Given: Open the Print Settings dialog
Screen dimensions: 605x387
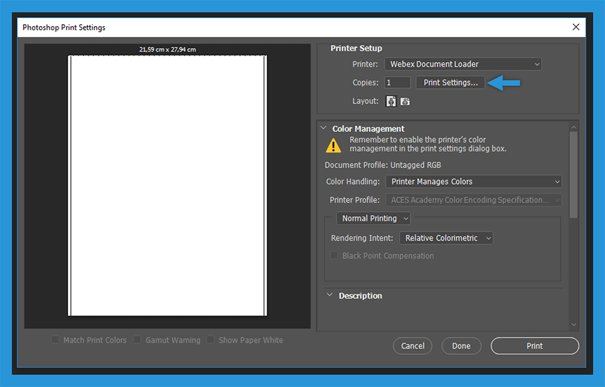Looking at the screenshot, I should click(450, 82).
